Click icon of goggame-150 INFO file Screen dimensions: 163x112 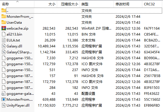click(3, 70)
